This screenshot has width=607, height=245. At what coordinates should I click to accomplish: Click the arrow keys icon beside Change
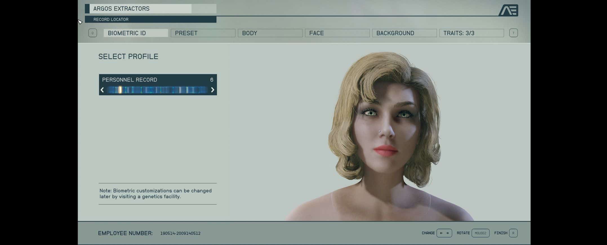(444, 233)
